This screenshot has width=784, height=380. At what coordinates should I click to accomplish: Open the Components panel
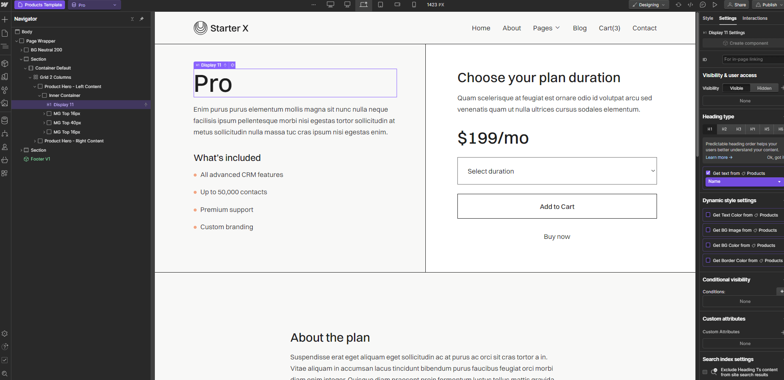5,63
